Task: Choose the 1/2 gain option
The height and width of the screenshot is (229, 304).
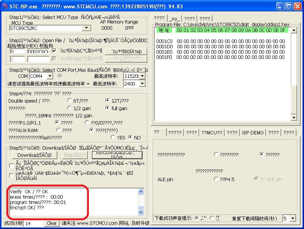Action: point(69,108)
